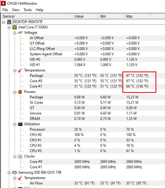The width and height of the screenshot is (165, 188).
Task: Collapse the Samsung SSD 860 QVO node
Action: 9,173
